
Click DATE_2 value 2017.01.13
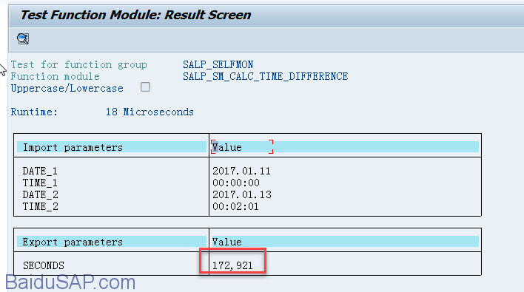click(242, 194)
